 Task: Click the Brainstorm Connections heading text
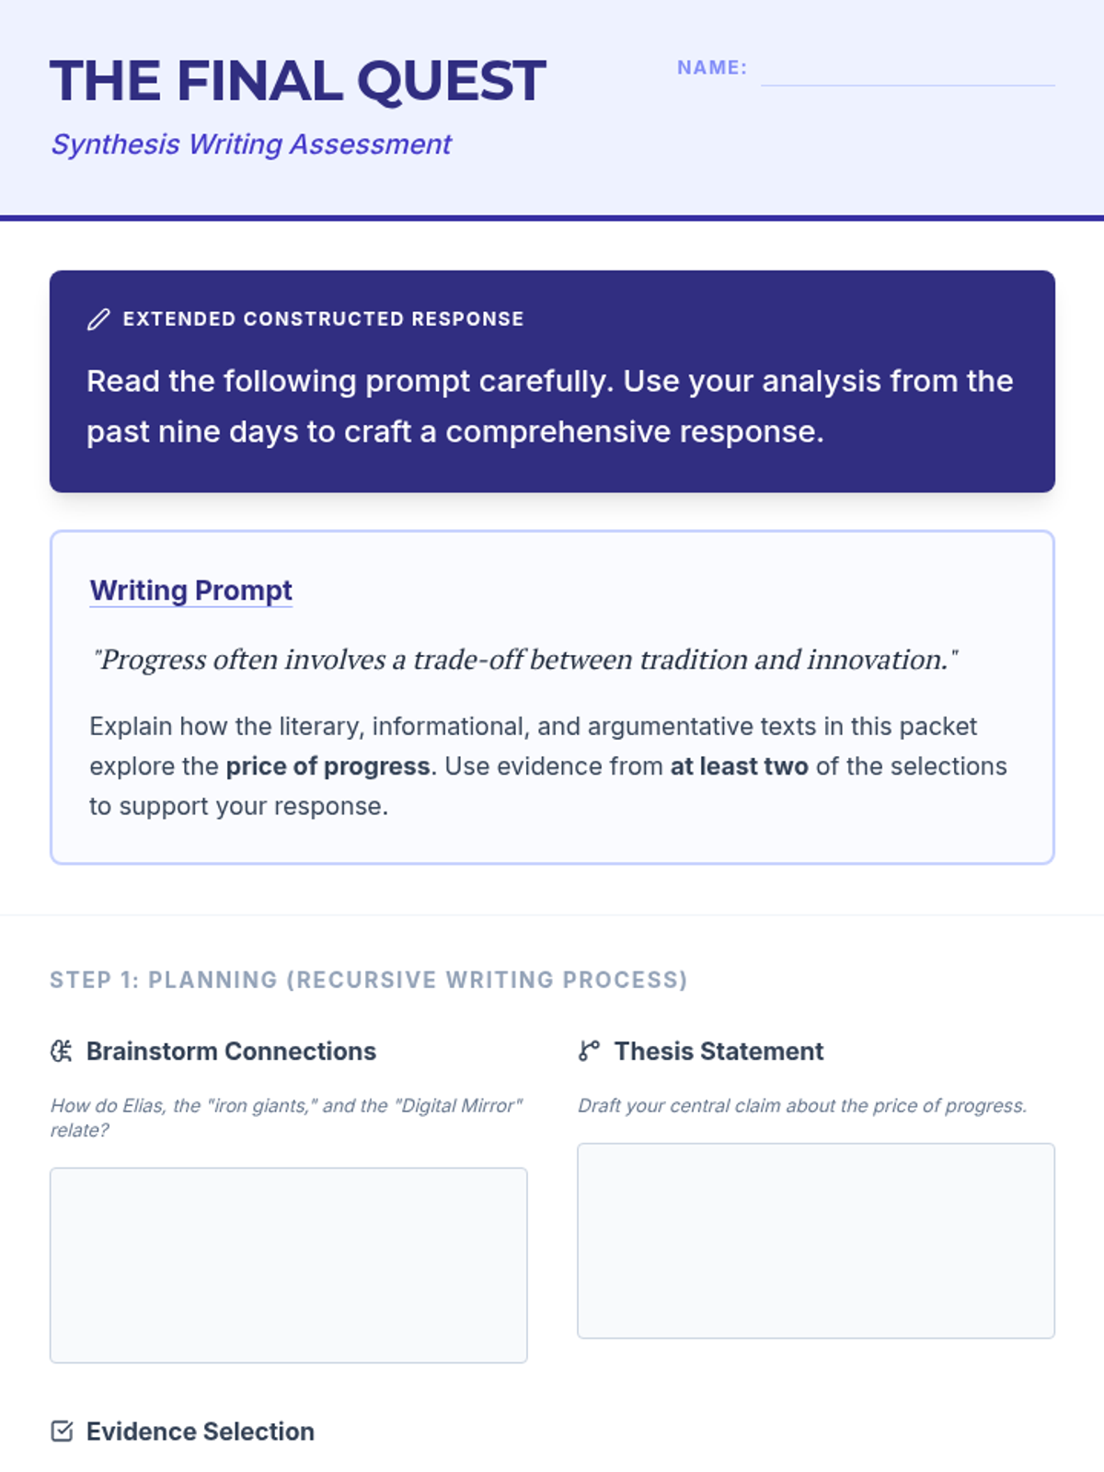[x=231, y=1052]
